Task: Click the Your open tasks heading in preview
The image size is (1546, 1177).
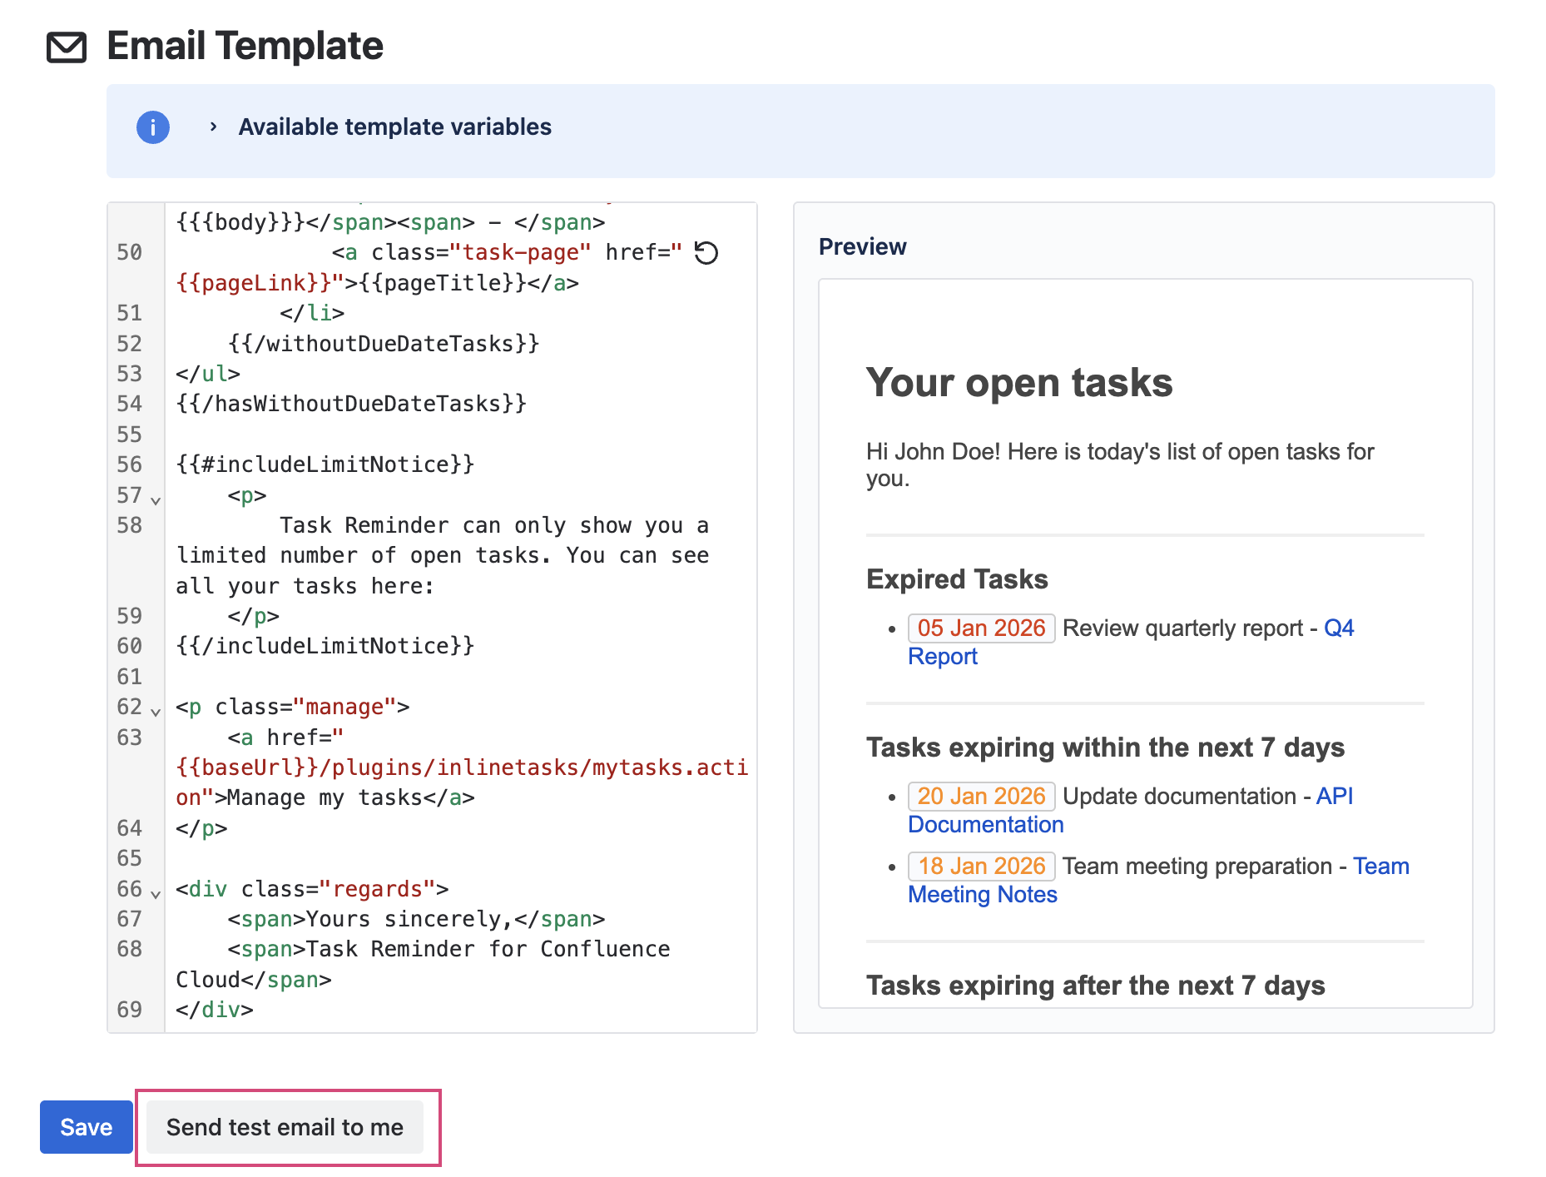Action: [x=1020, y=383]
